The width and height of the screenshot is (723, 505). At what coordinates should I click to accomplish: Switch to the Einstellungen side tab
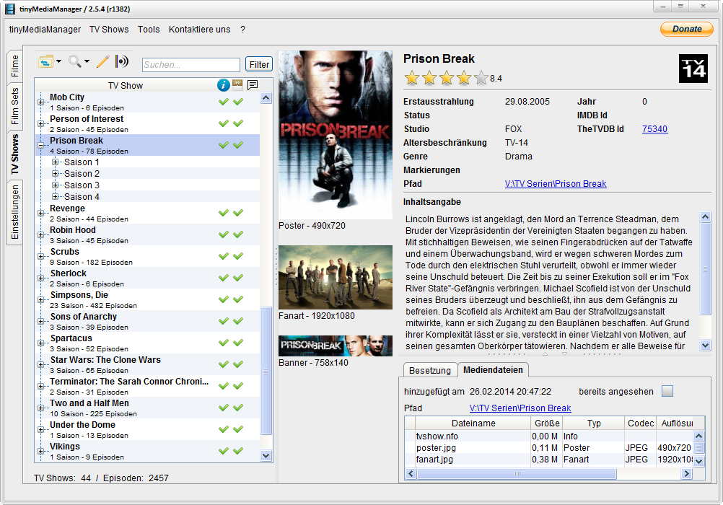click(14, 212)
